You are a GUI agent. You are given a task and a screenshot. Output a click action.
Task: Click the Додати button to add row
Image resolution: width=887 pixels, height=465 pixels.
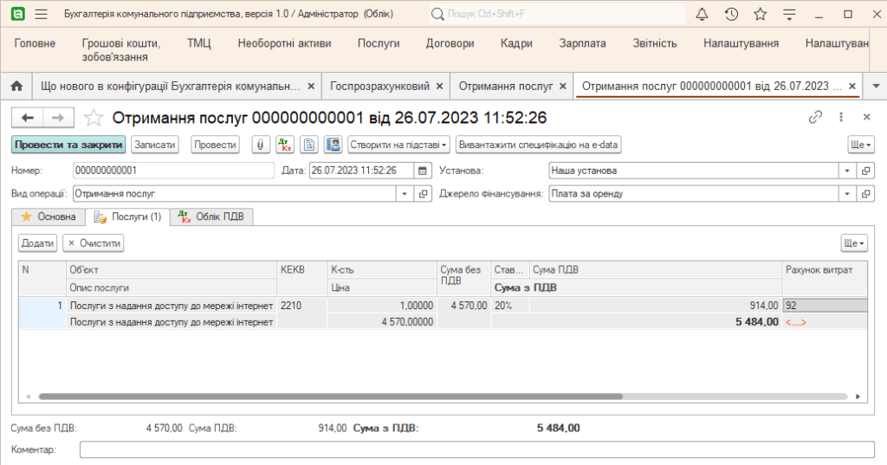[38, 243]
